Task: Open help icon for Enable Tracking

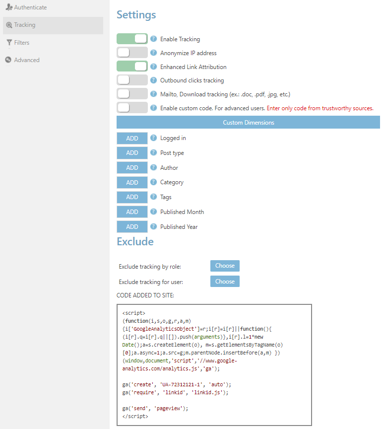Action: click(x=154, y=39)
